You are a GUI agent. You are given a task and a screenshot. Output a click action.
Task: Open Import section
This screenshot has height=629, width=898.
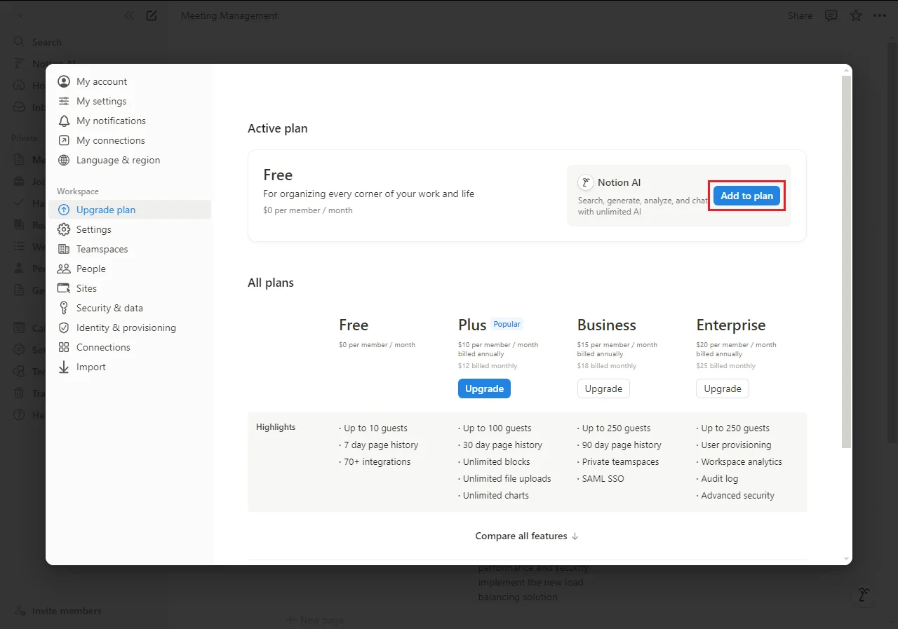pyautogui.click(x=130, y=367)
